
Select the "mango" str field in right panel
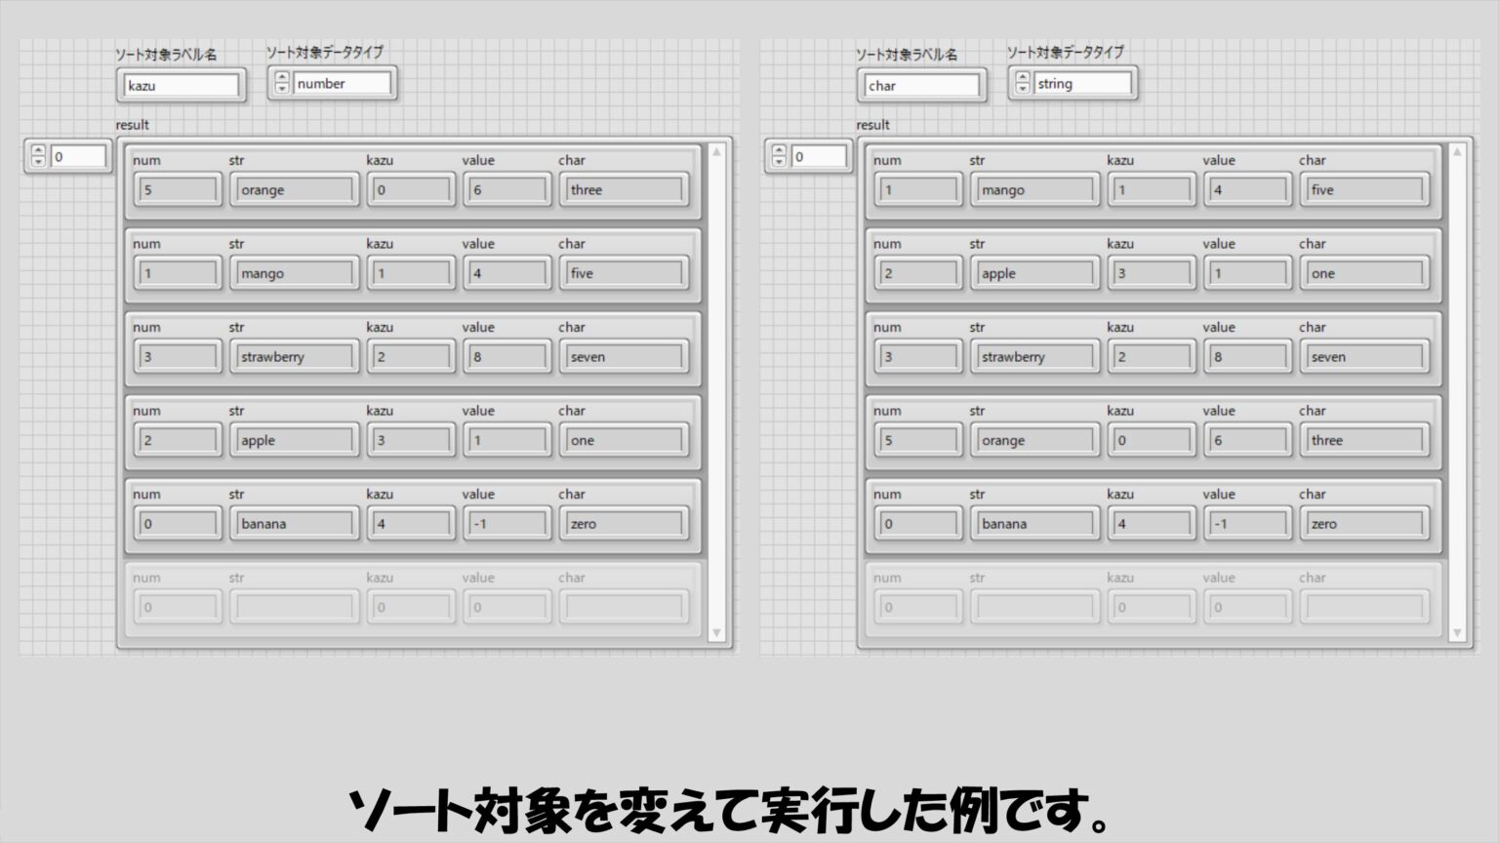1035,190
